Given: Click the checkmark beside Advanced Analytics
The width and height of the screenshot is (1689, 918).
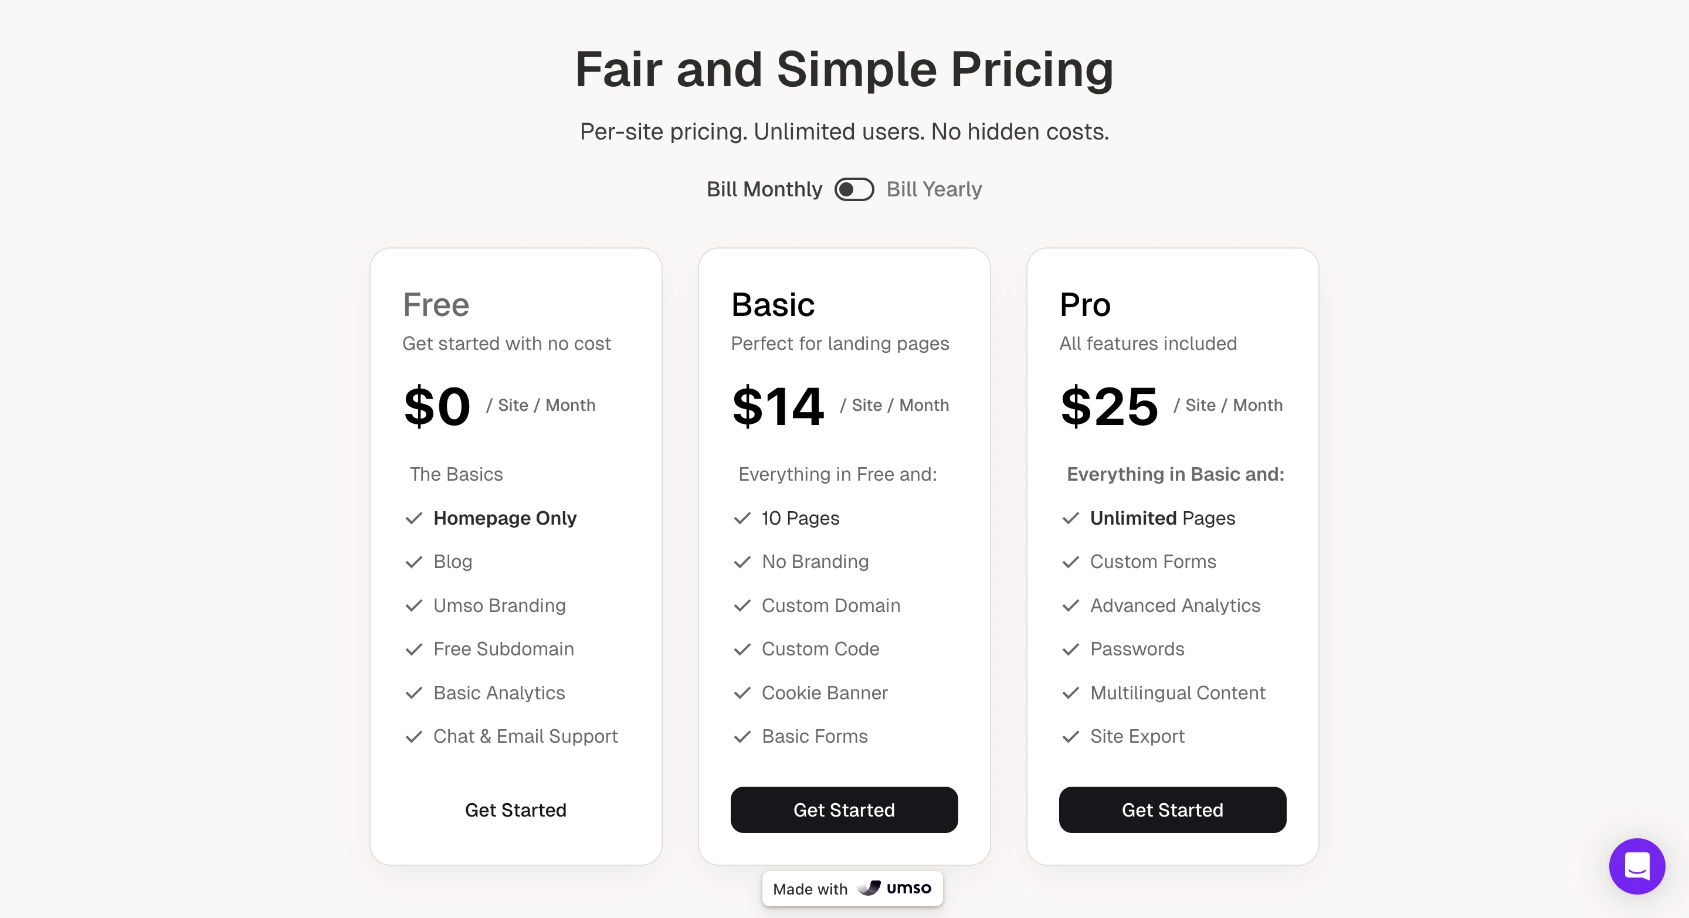Looking at the screenshot, I should pos(1071,606).
